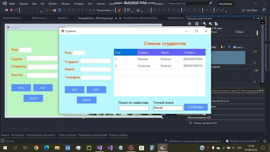Open the Отладка menu
This screenshot has width=270, height=152.
click(x=79, y=3)
